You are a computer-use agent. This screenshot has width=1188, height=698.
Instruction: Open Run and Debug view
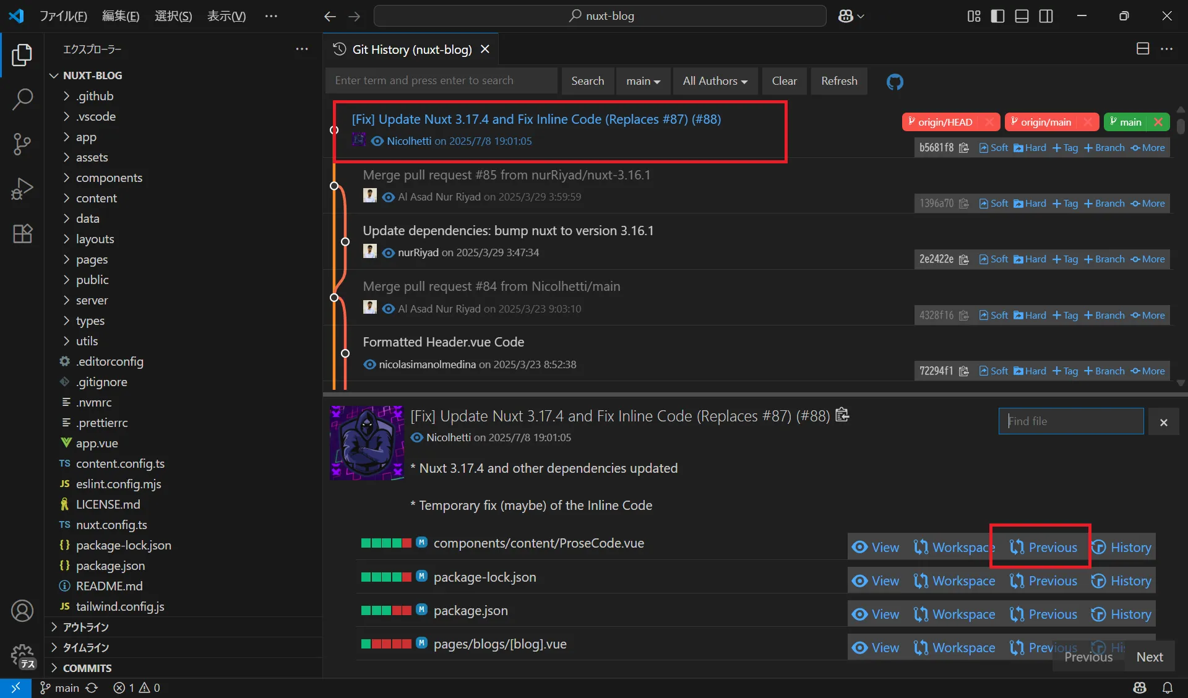[22, 189]
